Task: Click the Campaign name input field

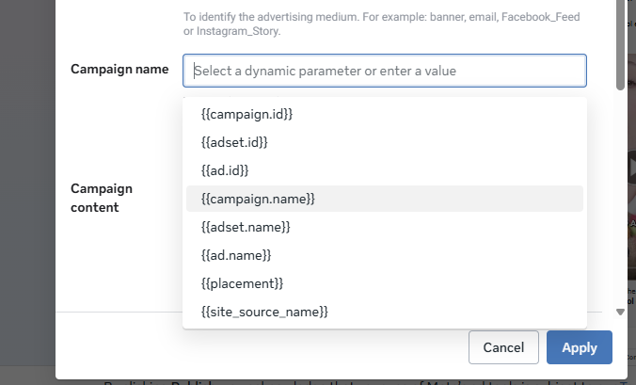Action: point(389,71)
